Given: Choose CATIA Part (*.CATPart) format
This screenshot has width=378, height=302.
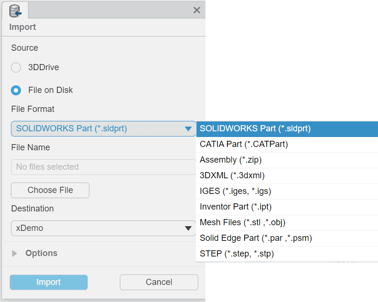Looking at the screenshot, I should click(287, 144).
